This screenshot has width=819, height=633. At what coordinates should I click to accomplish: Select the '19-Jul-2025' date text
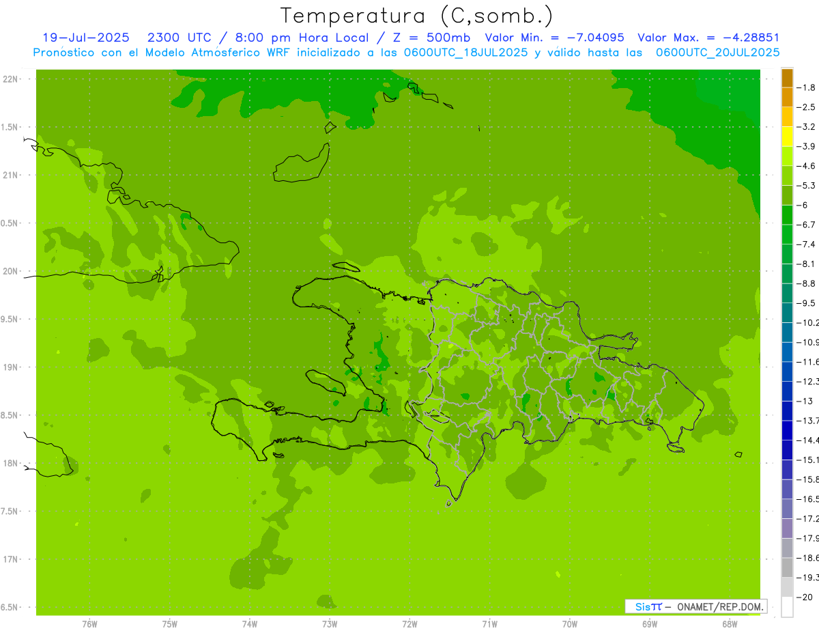pos(85,38)
